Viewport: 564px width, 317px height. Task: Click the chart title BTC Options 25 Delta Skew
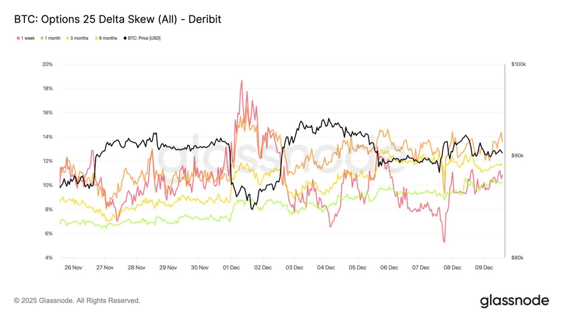click(x=117, y=19)
